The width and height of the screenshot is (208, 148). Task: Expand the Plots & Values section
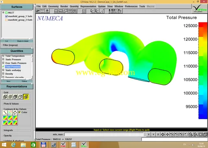pos(11,104)
